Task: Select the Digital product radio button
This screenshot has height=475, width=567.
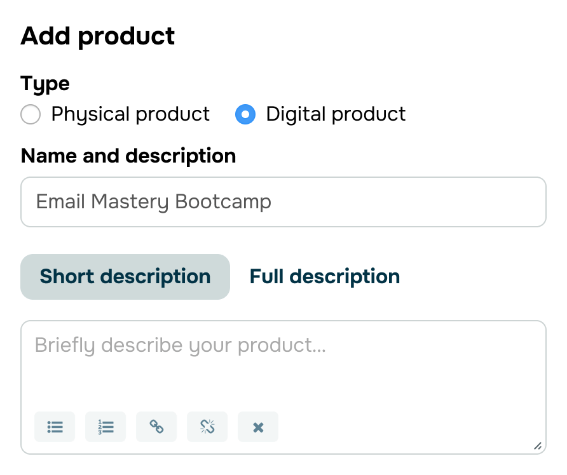Action: [x=245, y=114]
